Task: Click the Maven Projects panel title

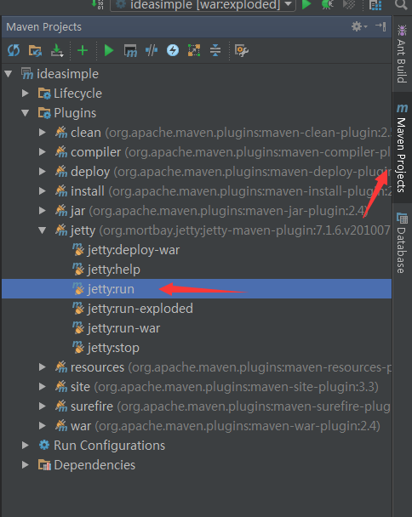Action: tap(44, 26)
